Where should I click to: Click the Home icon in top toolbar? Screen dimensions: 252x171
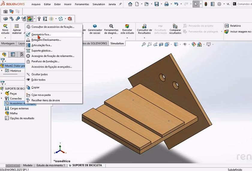click(x=130, y=4)
